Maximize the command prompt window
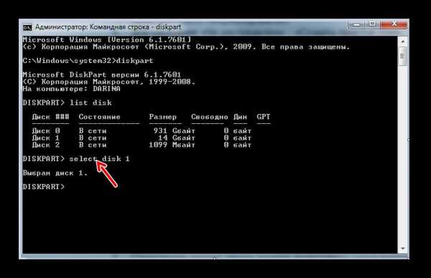The width and height of the screenshot is (431, 278). tap(372, 24)
